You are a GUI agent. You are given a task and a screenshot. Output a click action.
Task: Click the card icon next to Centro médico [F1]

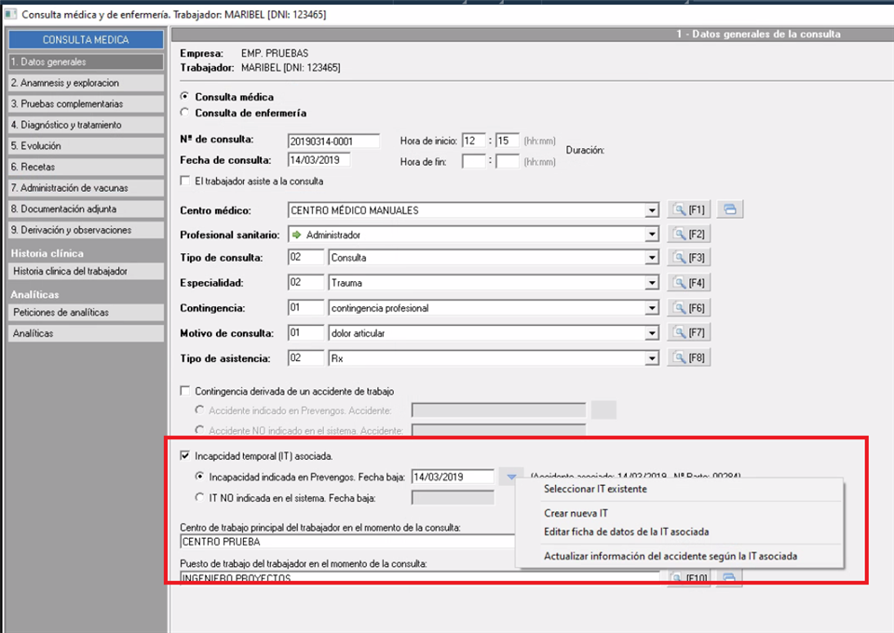(x=729, y=209)
